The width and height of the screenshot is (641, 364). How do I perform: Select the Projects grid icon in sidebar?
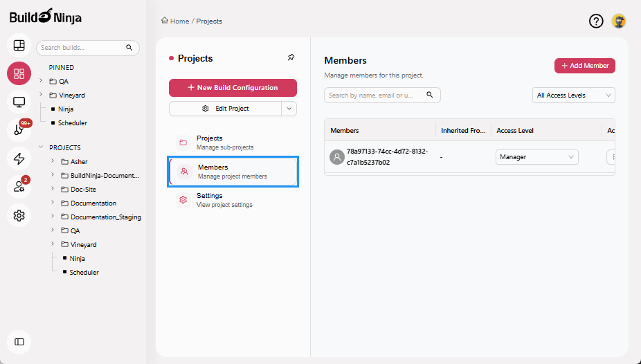pyautogui.click(x=19, y=73)
